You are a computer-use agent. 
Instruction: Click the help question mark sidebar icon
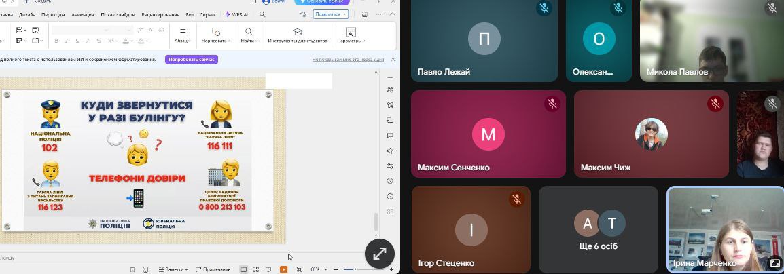(x=391, y=196)
